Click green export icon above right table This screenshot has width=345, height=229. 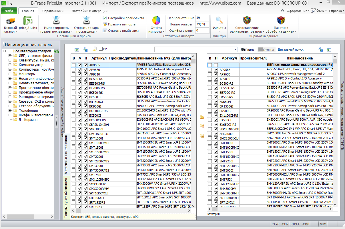(329, 49)
